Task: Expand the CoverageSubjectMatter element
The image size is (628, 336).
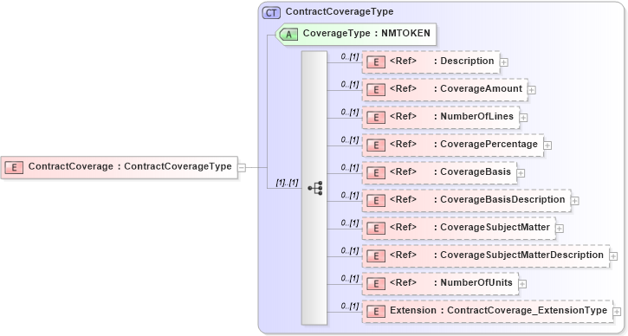Action: (x=560, y=229)
